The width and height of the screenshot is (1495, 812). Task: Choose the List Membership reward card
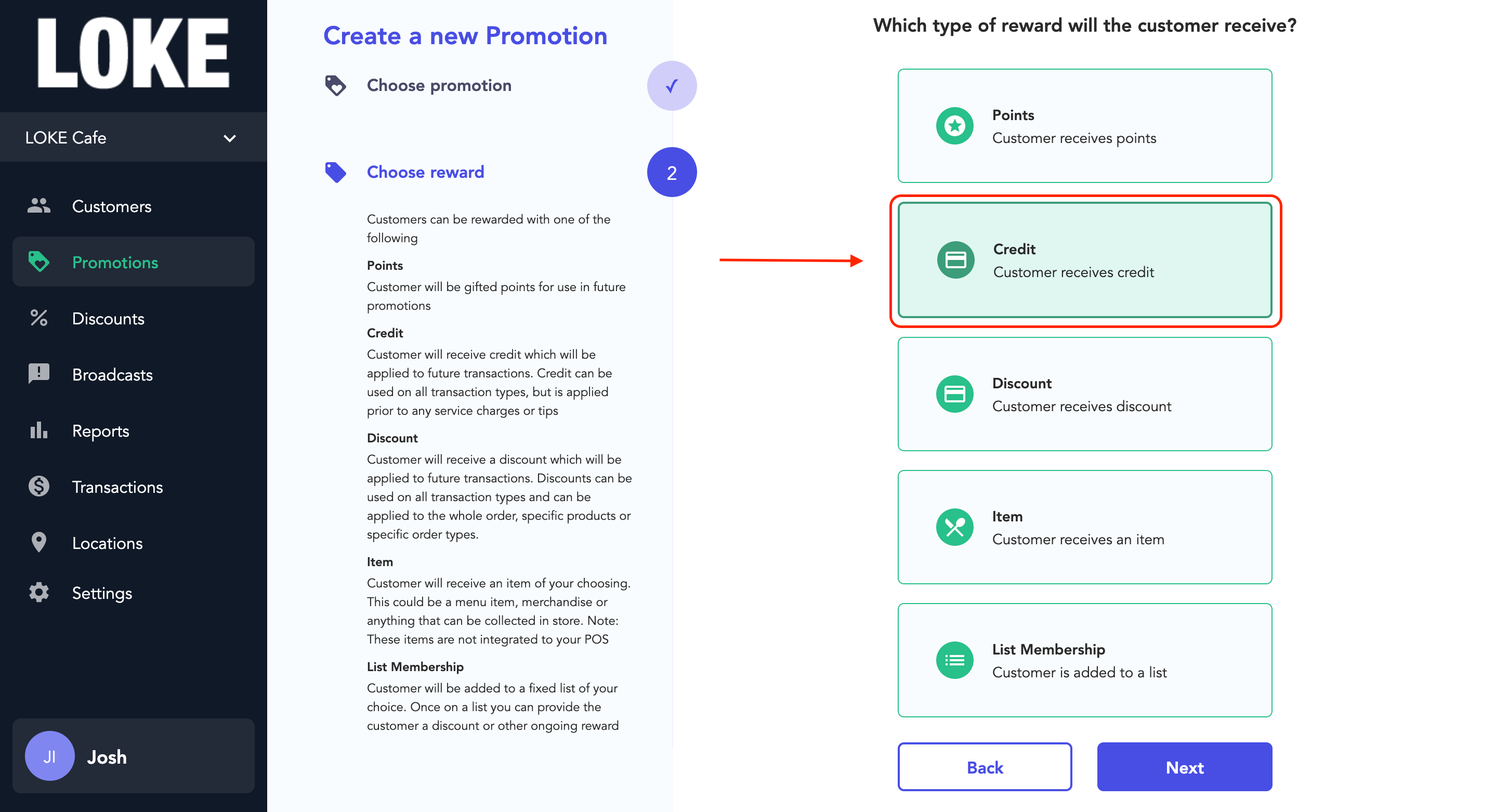1085,660
